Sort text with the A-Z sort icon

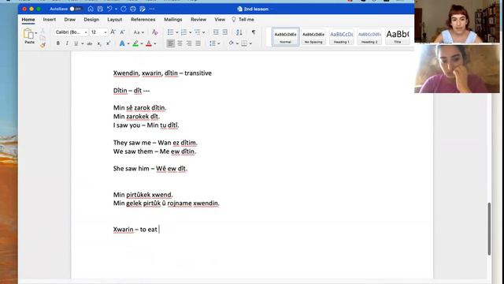click(239, 32)
